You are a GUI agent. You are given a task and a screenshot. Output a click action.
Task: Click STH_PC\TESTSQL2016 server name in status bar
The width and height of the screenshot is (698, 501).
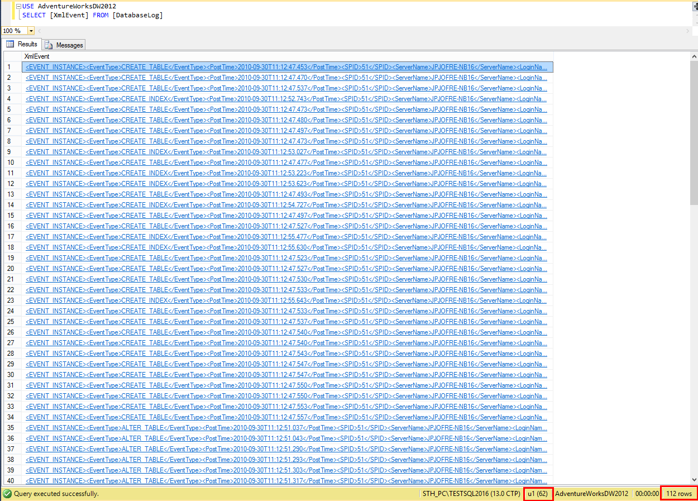[x=471, y=494]
